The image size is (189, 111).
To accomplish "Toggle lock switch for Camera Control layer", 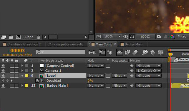I will pyautogui.click(x=16, y=66).
